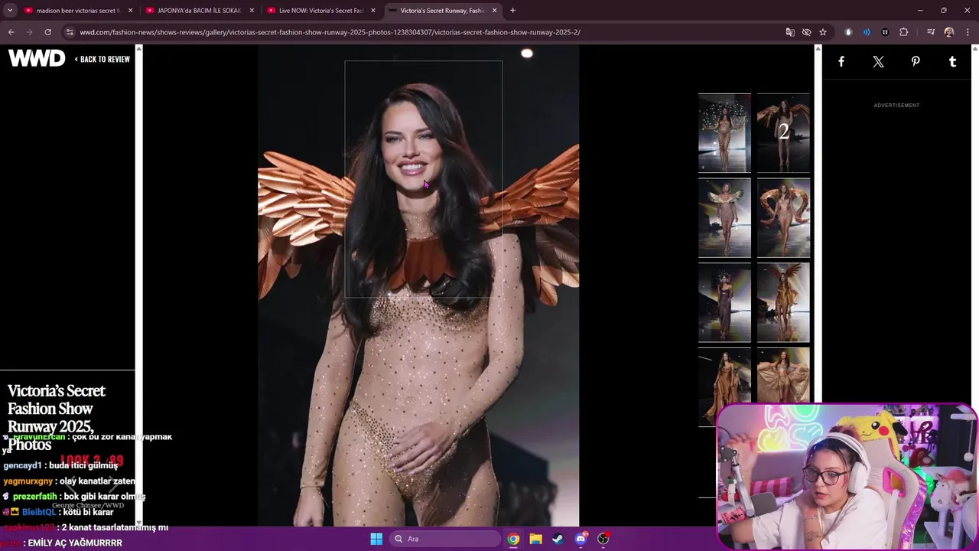The image size is (979, 551).
Task: Open fourth-row right thumbnail
Action: (x=783, y=376)
